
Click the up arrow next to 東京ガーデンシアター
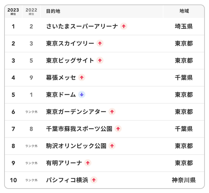point(112,112)
